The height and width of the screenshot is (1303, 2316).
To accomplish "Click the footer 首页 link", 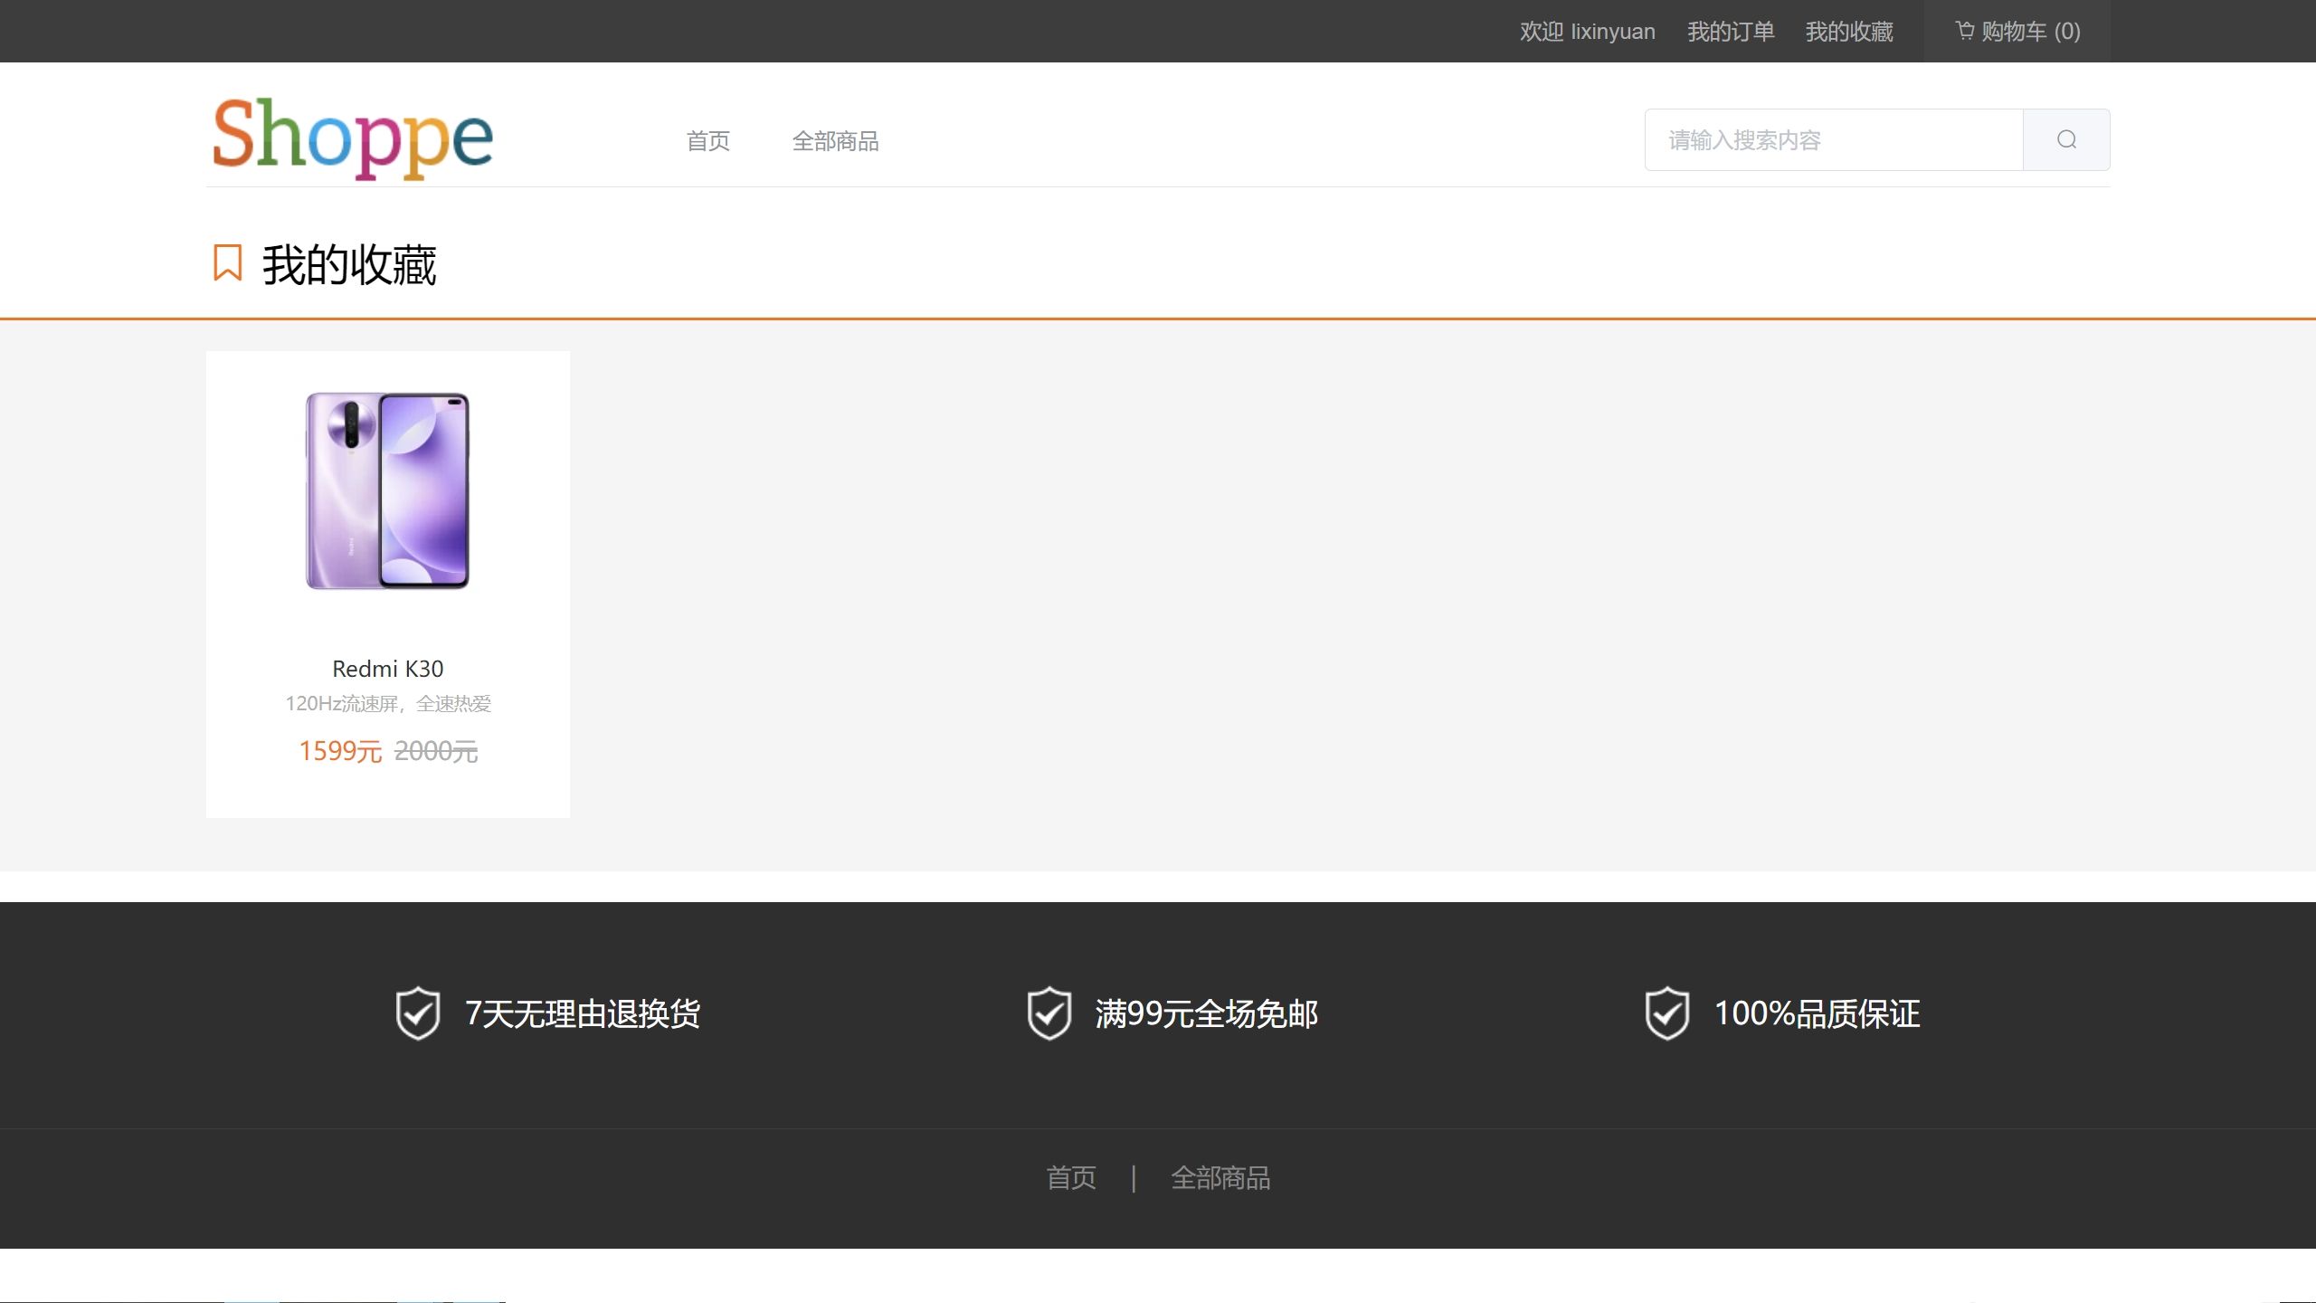I will coord(1071,1178).
